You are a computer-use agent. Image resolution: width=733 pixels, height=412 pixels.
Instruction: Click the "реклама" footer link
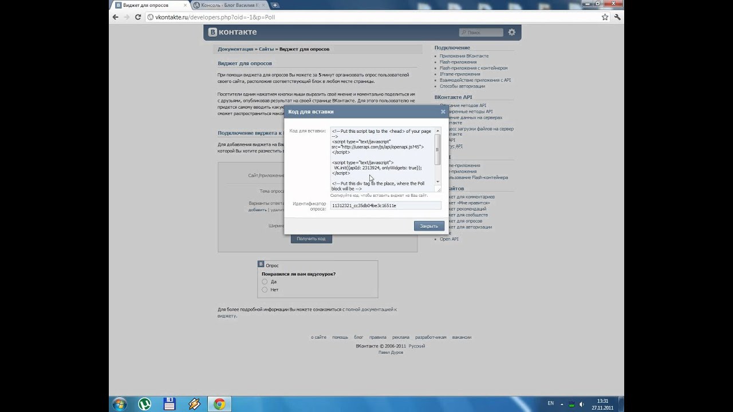(x=401, y=337)
